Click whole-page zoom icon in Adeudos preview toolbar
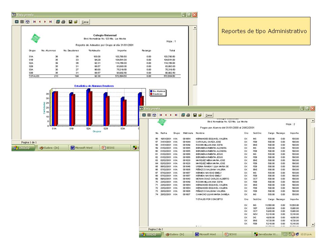 click(x=17, y=22)
